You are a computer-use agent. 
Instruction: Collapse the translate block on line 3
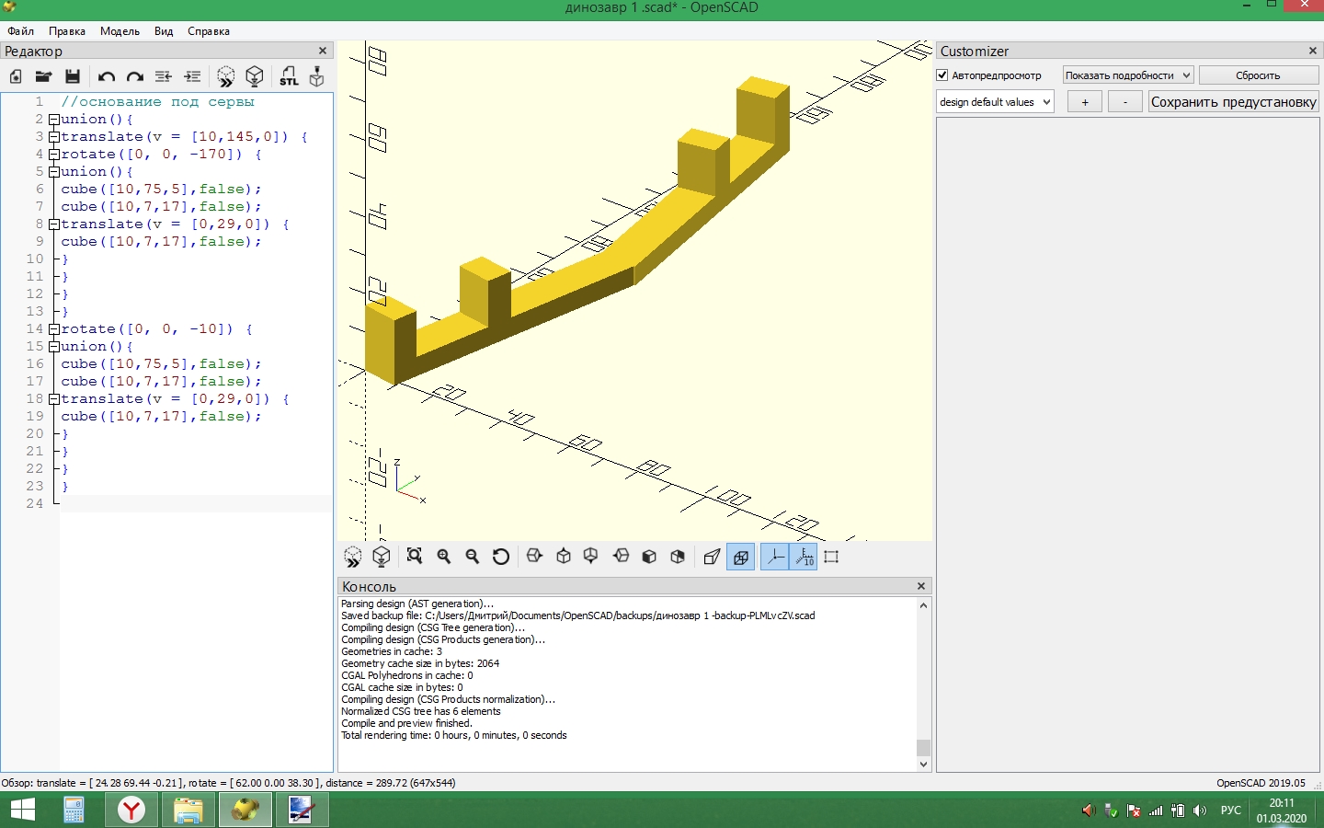pyautogui.click(x=54, y=137)
